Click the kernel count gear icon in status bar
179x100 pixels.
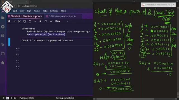tap(15, 98)
